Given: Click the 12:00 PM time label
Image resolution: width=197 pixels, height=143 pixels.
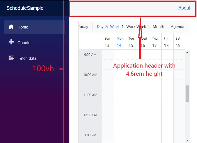Looking at the screenshot, I should (x=90, y=115).
